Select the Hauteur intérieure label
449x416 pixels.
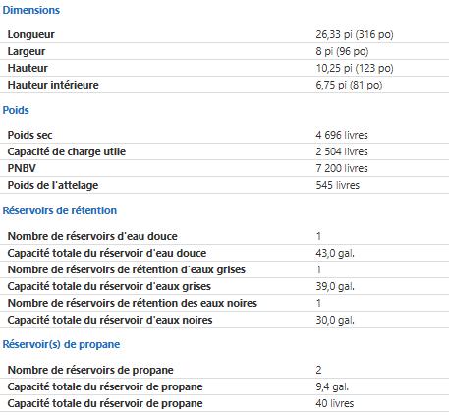pyautogui.click(x=53, y=85)
